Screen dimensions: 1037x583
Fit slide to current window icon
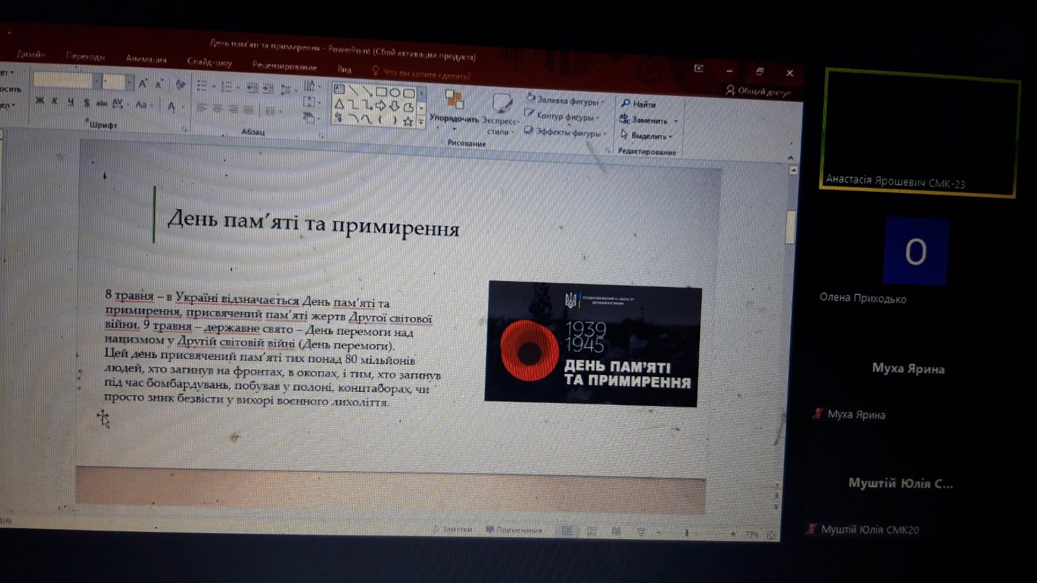[771, 535]
